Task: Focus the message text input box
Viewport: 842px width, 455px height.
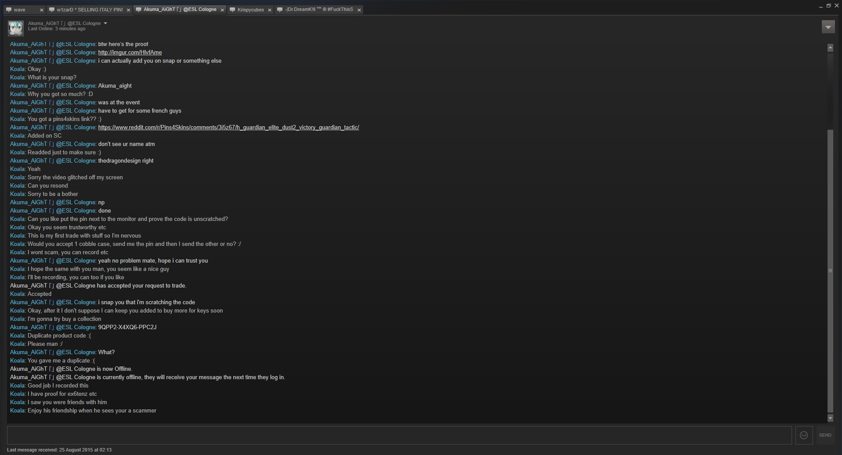Action: [399, 435]
